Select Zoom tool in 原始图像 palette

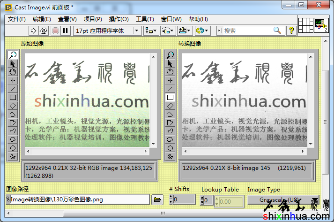pyautogui.click(x=13, y=55)
